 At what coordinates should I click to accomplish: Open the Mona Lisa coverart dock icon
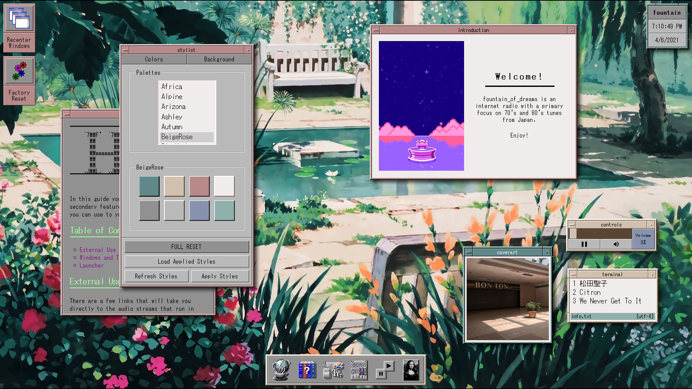[x=411, y=370]
